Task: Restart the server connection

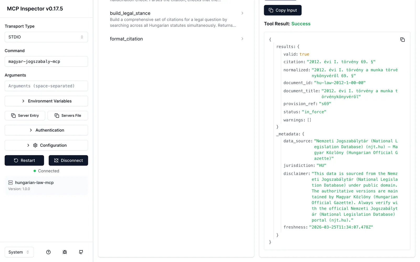Action: pyautogui.click(x=24, y=160)
